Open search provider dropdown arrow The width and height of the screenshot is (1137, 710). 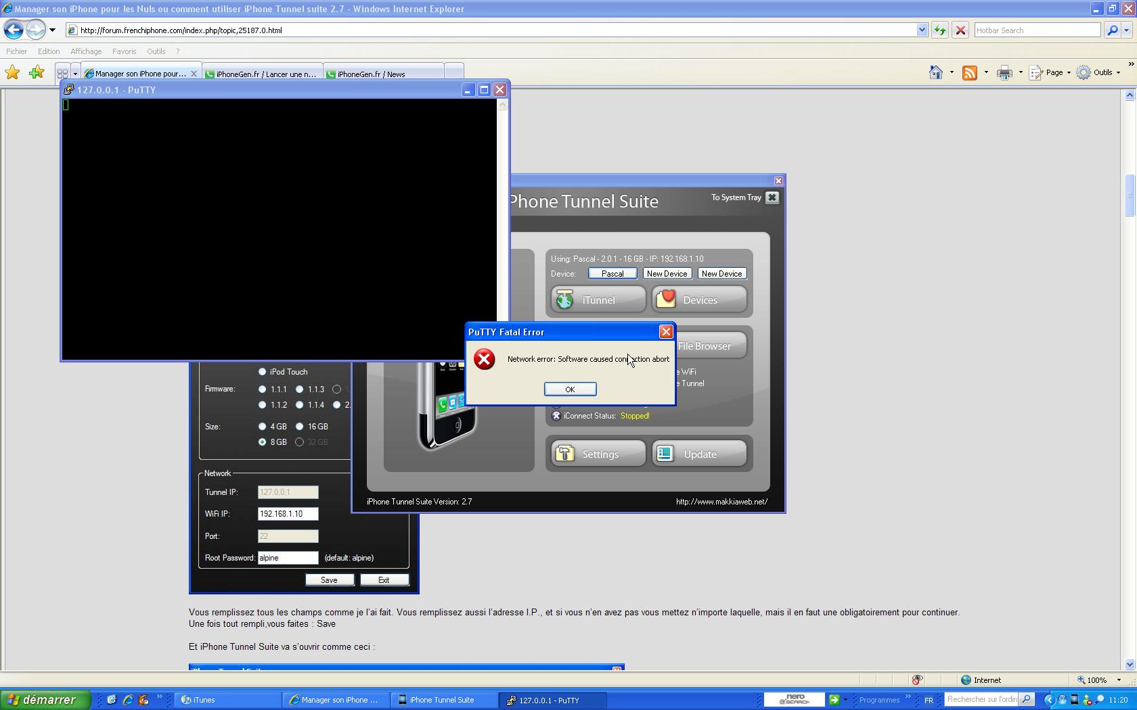1126,30
